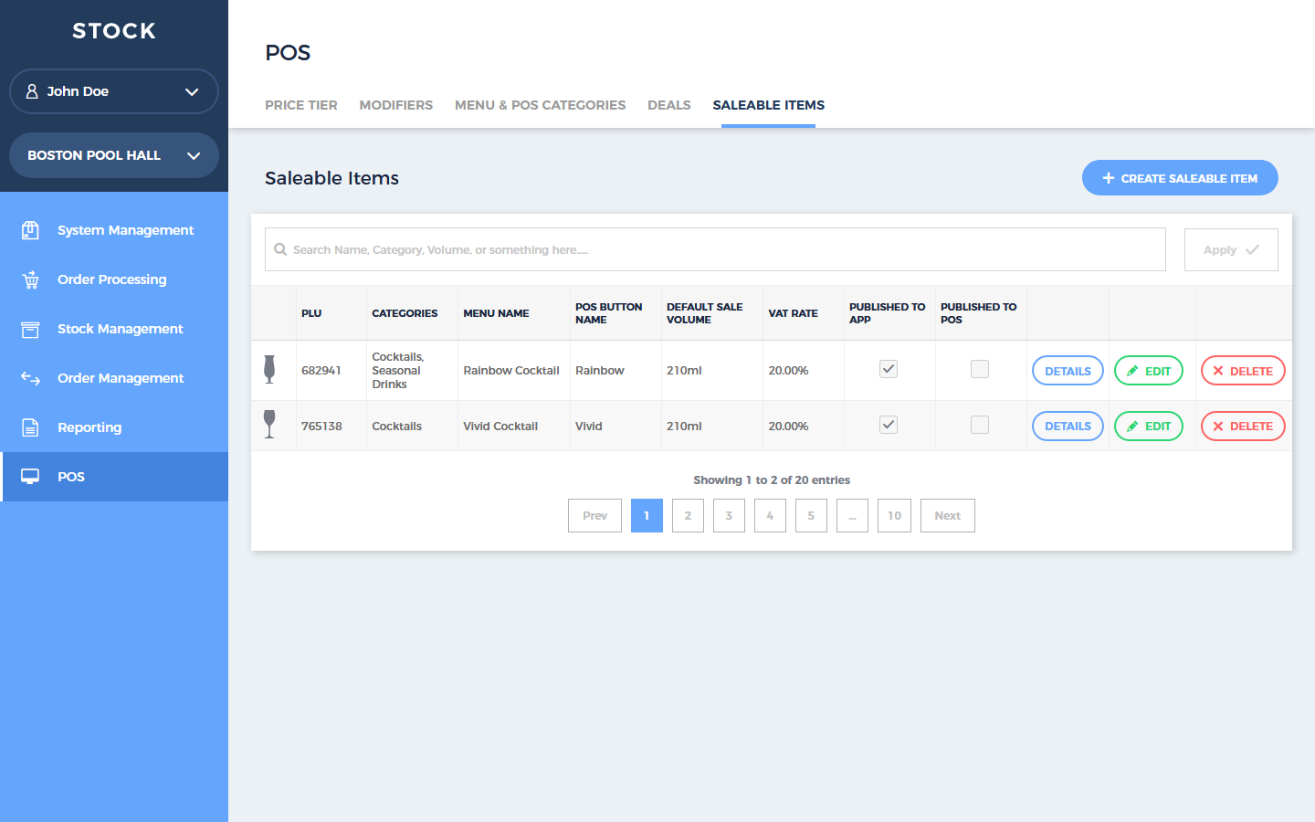Screen dimensions: 1315x822
Task: Edit the Rainbow Cocktail item
Action: click(x=1148, y=371)
